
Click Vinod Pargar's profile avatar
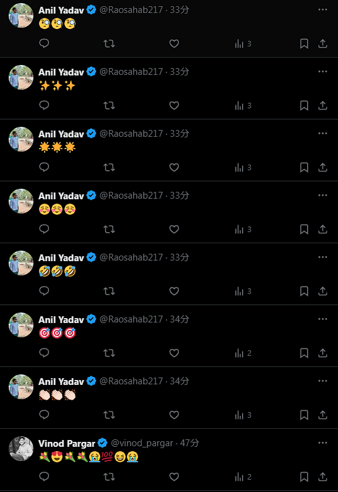click(21, 449)
